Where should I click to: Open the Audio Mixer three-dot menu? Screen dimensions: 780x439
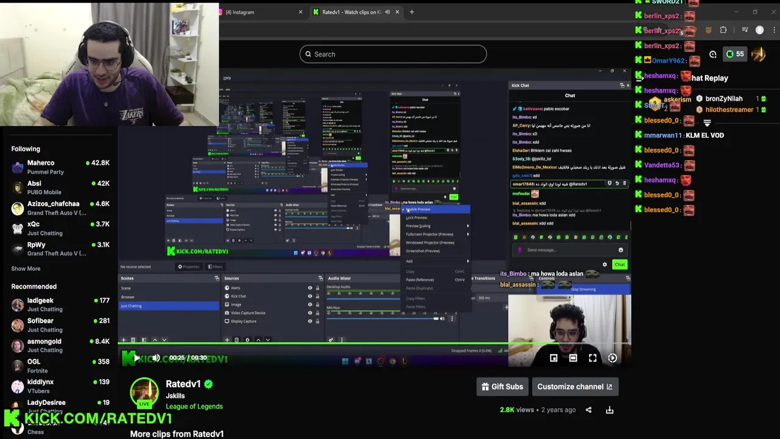coord(341,340)
